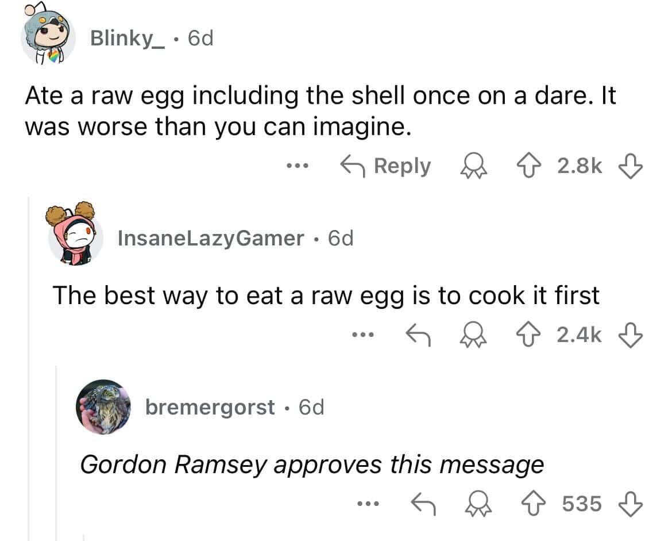The image size is (672, 541).
Task: Open more options on Blinky_'s comment
Action: [x=298, y=167]
